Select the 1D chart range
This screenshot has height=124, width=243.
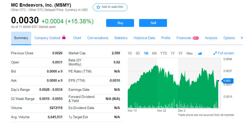click(x=130, y=53)
